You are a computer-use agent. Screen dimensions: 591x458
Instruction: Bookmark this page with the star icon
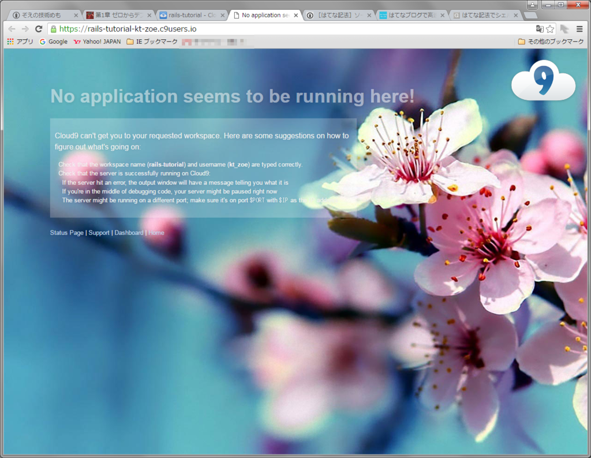(x=550, y=29)
